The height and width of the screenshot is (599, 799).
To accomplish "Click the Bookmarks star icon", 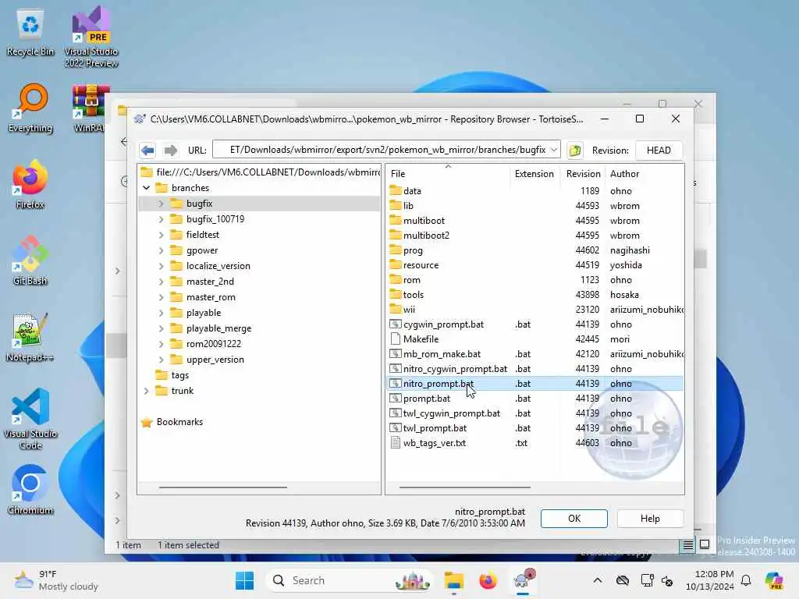I will point(147,422).
